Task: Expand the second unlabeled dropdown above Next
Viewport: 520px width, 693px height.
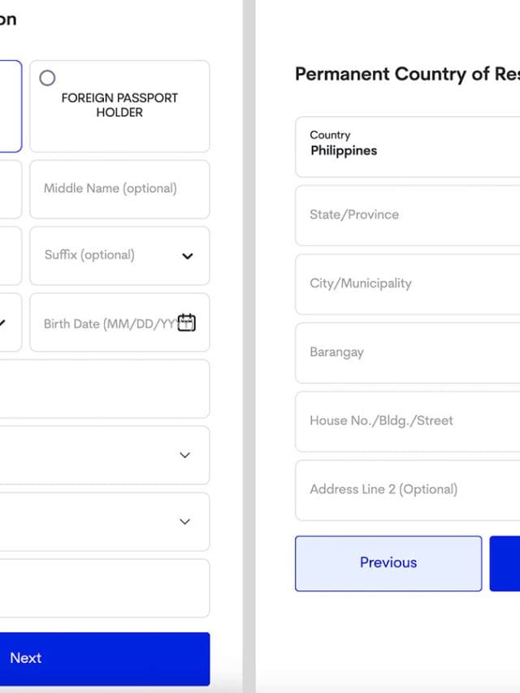Action: 184,522
